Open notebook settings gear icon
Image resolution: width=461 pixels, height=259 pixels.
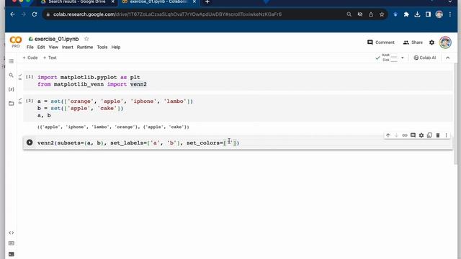431,42
